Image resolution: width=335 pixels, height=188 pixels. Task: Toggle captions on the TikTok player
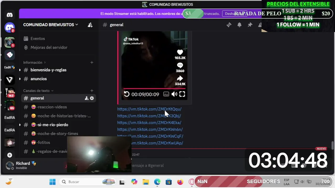[166, 94]
